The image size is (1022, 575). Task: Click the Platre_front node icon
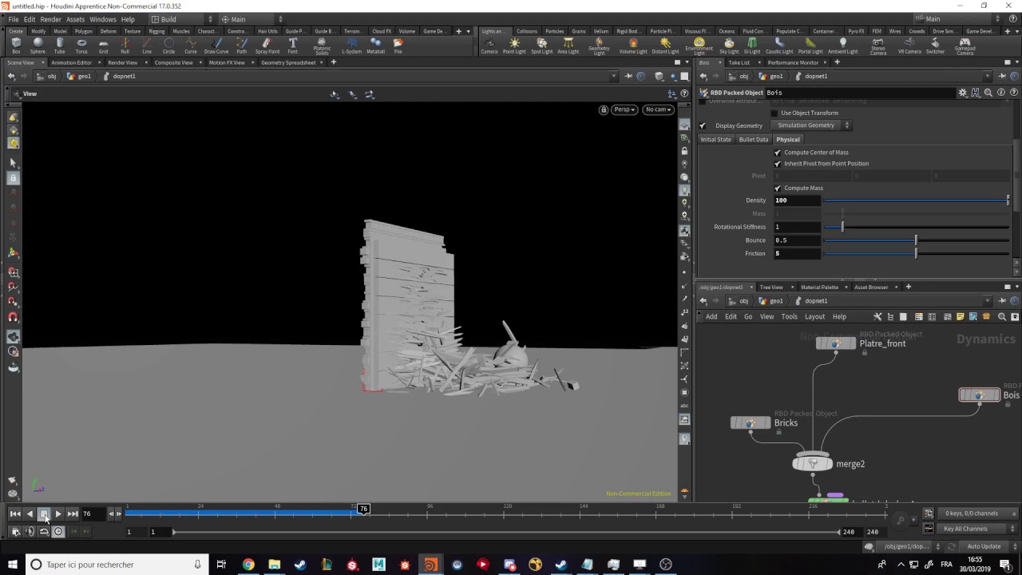click(835, 343)
